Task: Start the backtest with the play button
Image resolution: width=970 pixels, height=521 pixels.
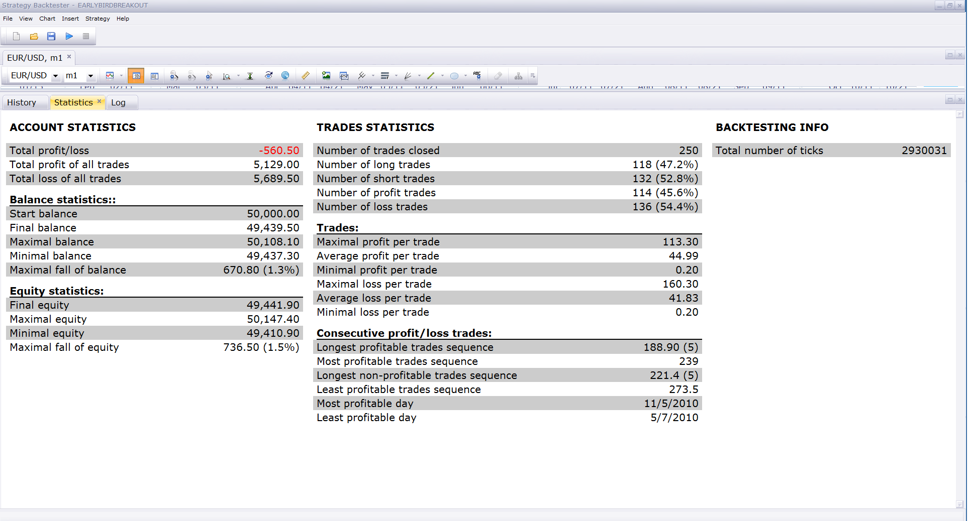Action: [x=69, y=36]
